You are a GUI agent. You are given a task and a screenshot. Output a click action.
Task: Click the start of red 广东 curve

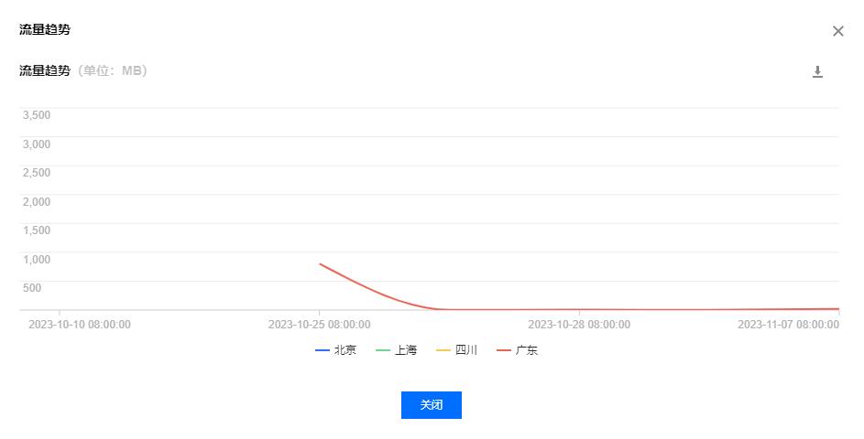(320, 264)
